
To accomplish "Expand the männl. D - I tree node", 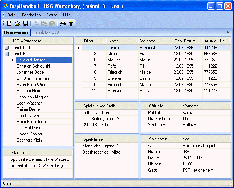I will (x=7, y=48).
